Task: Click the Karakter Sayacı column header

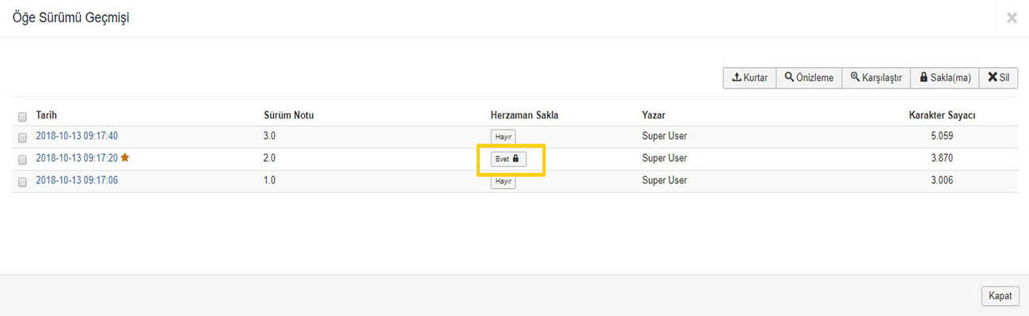Action: coord(942,115)
